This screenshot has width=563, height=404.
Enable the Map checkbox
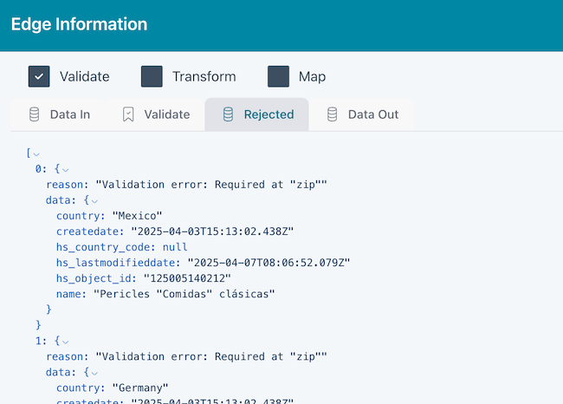tap(278, 76)
